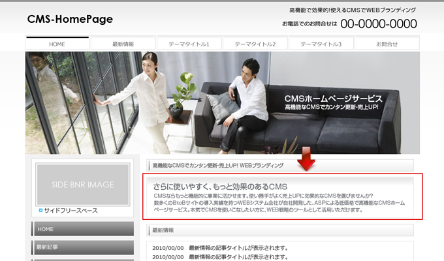Switch to the 最新情報 navigation tab
This screenshot has height=261, width=444.
coord(123,44)
